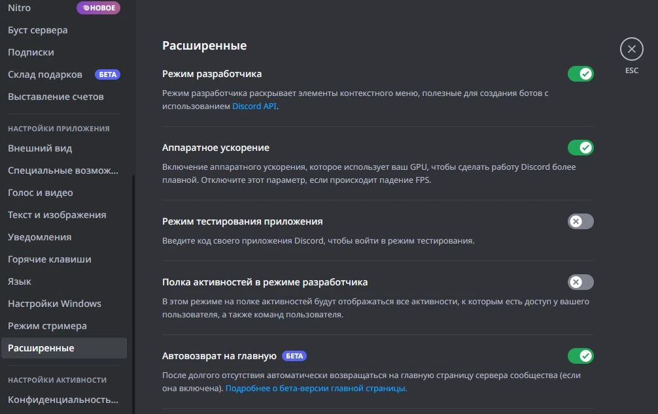Click БЕТА badge next to Автовозврат на главную

(294, 356)
